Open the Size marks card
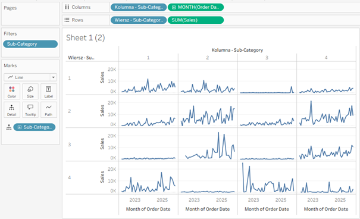The image size is (360, 219). pos(30,92)
